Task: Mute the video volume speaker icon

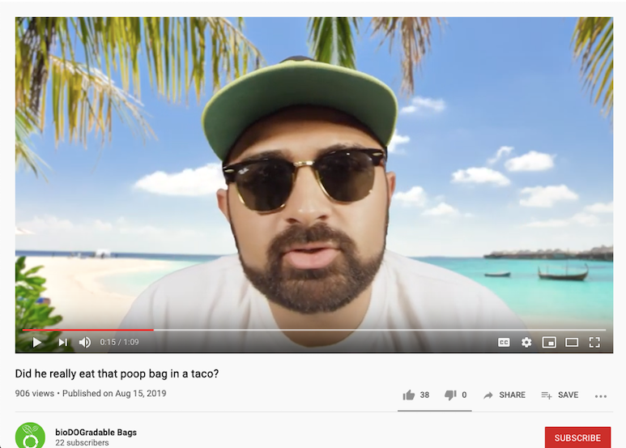Action: tap(85, 342)
